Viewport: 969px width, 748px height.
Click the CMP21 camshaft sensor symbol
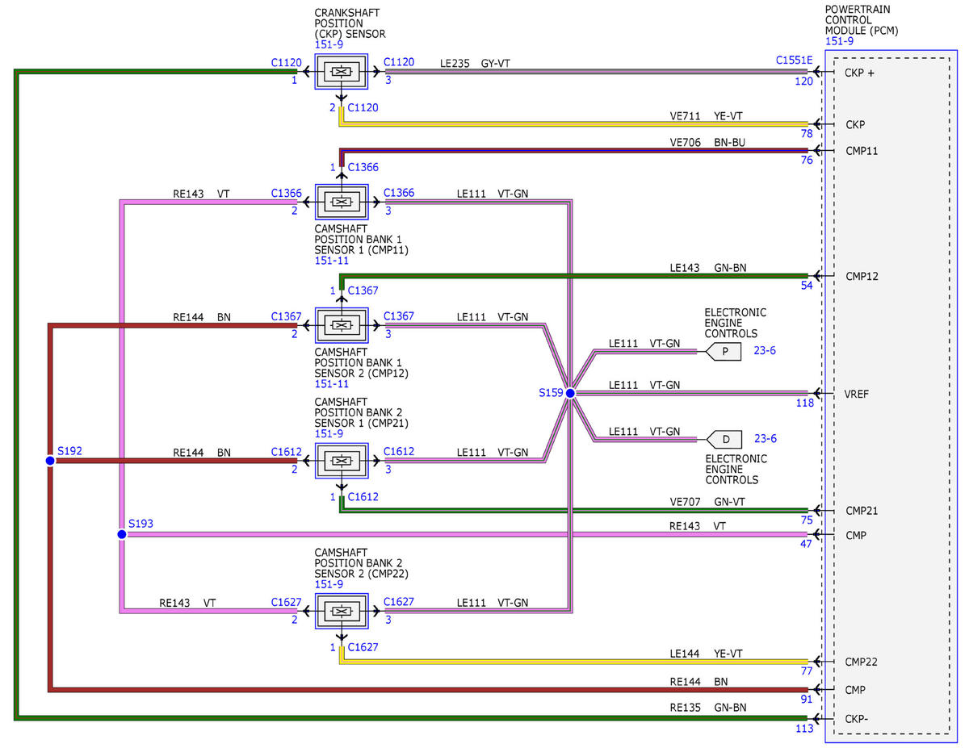coord(341,461)
